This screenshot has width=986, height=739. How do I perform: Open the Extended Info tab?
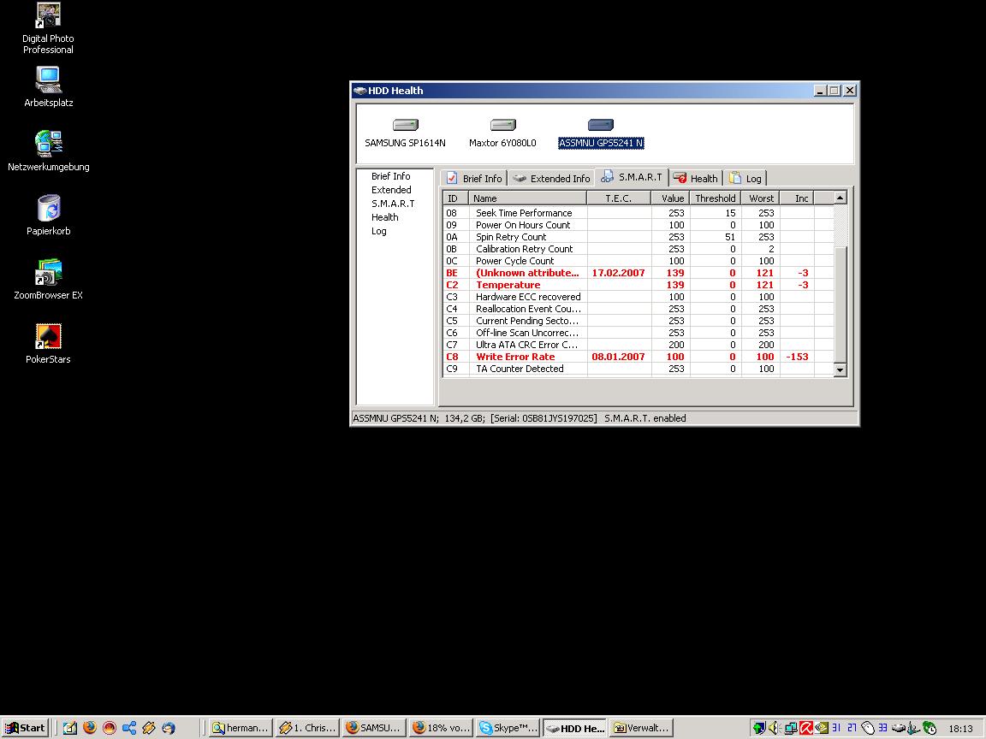click(x=551, y=179)
